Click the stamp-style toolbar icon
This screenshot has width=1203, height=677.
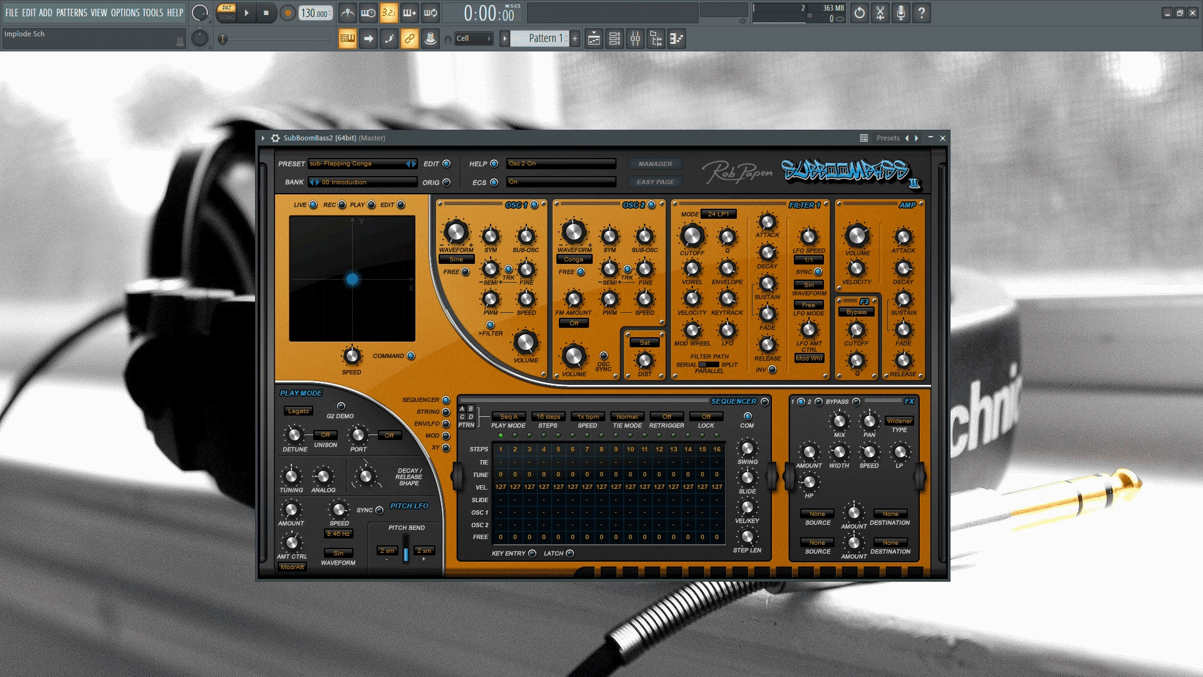[x=430, y=39]
